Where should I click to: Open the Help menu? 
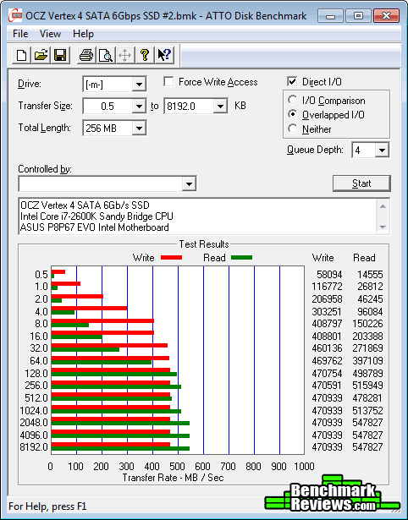tap(83, 34)
